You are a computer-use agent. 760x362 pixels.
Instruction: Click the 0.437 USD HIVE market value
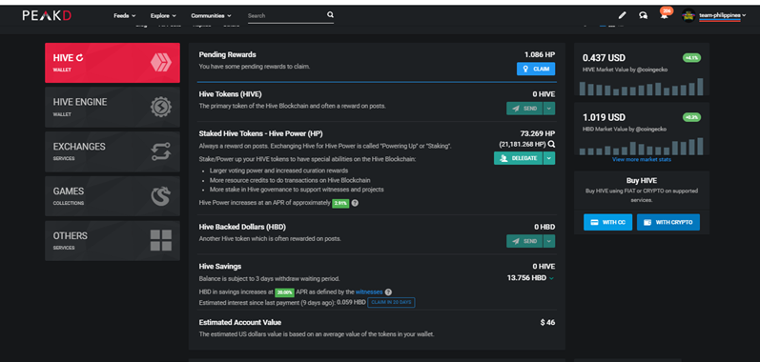point(604,58)
